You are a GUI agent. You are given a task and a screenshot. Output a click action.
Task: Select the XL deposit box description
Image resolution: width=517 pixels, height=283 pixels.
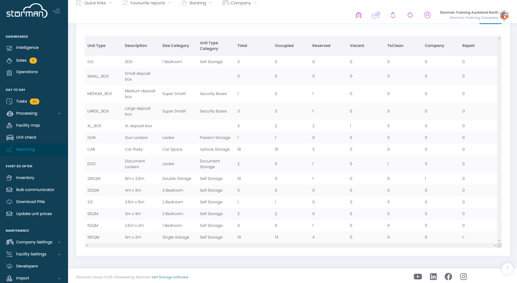tap(138, 126)
